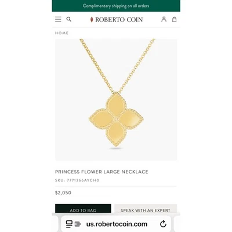Tap the us.robertocoin.com address field

[117, 224]
